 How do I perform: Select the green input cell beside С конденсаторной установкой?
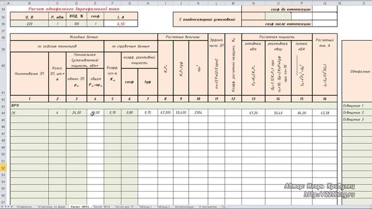coord(278,16)
